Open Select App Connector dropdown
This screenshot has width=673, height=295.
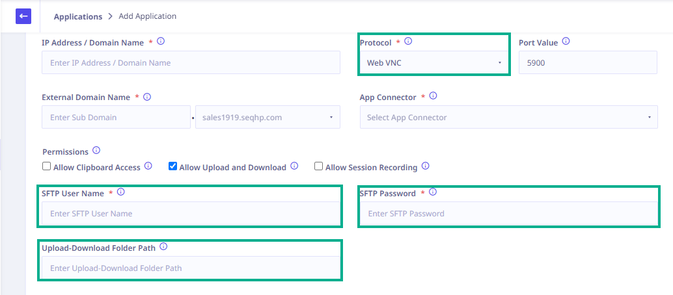click(x=508, y=117)
